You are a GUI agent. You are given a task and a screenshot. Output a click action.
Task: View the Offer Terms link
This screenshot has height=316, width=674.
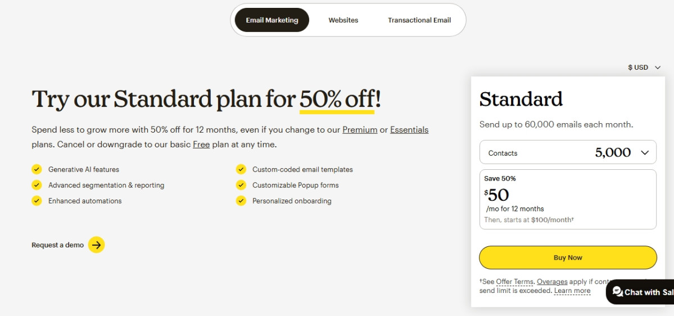[514, 282]
